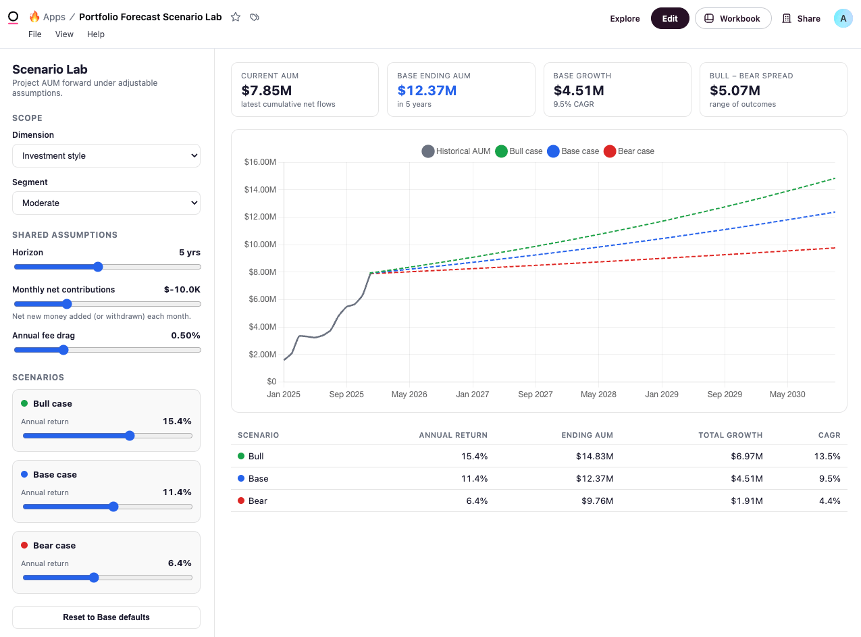Click the tag icon beside the title
Image resolution: width=861 pixels, height=637 pixels.
[x=255, y=17]
